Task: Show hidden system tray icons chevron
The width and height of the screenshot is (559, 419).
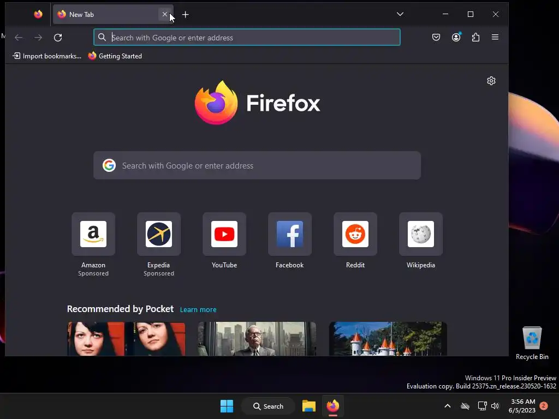Action: 448,406
